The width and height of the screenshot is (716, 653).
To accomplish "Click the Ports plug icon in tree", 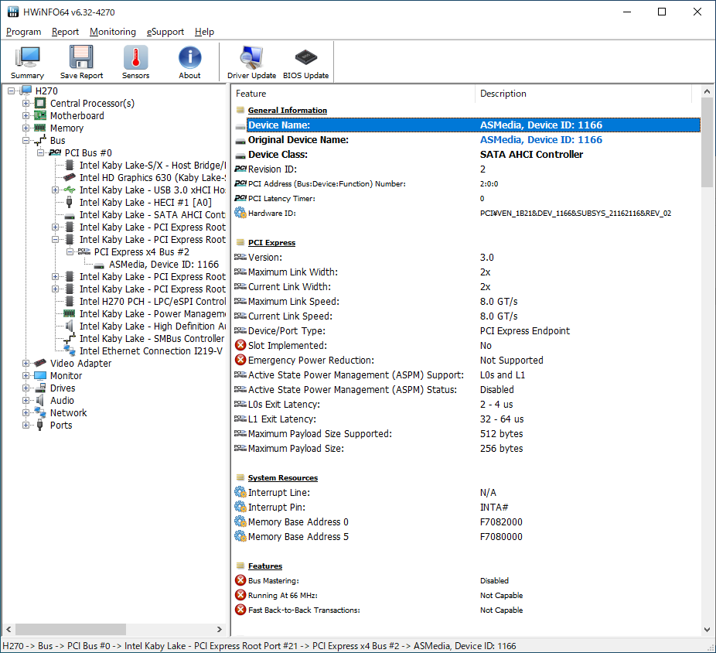I will [40, 425].
